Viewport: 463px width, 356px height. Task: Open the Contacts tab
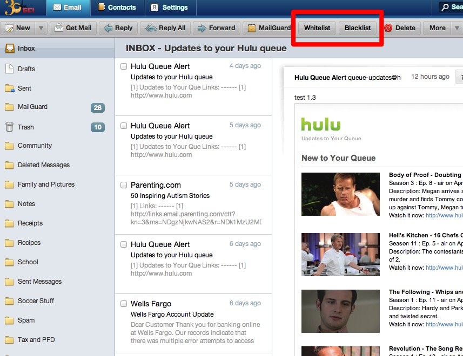click(x=117, y=8)
